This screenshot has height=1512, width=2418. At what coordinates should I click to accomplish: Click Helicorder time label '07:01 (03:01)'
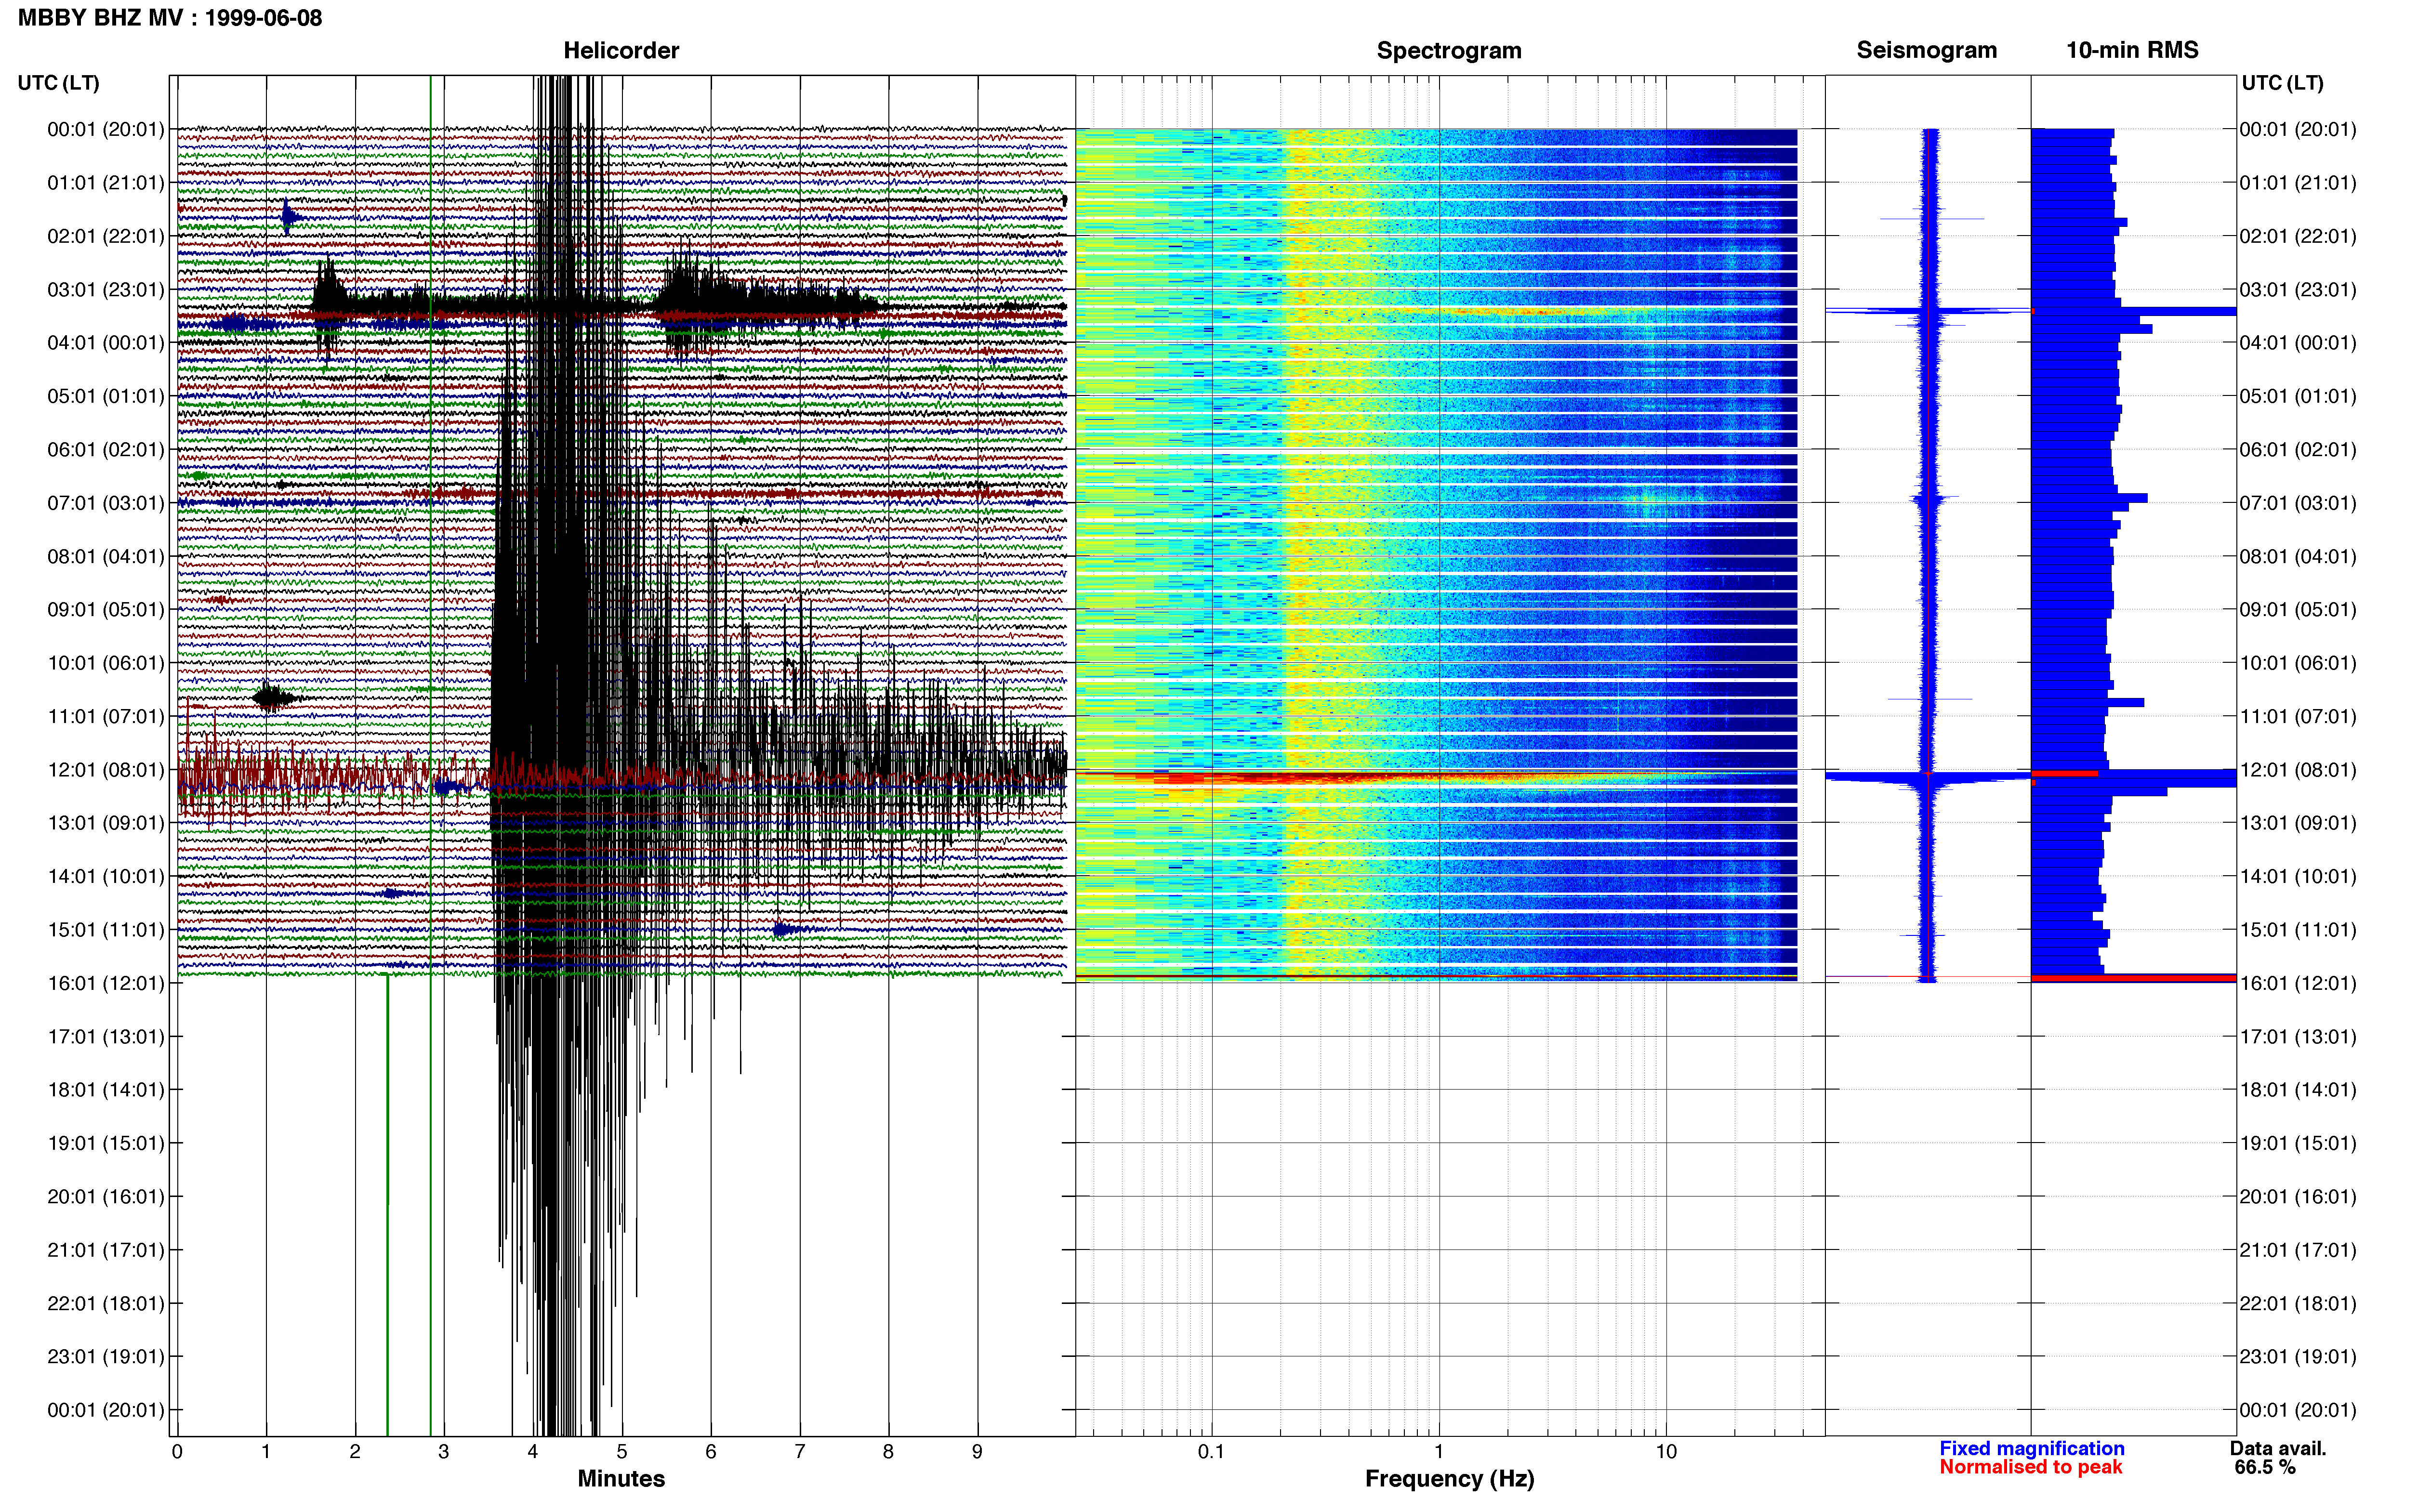click(105, 503)
